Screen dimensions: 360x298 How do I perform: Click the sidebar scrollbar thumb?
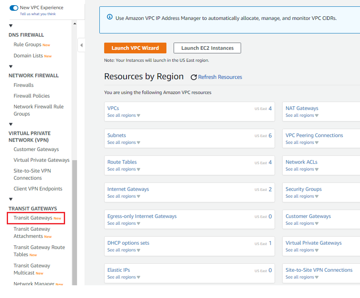(75, 223)
